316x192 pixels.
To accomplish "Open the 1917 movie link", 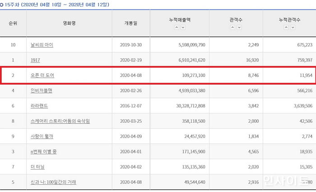I will pyautogui.click(x=35, y=60).
